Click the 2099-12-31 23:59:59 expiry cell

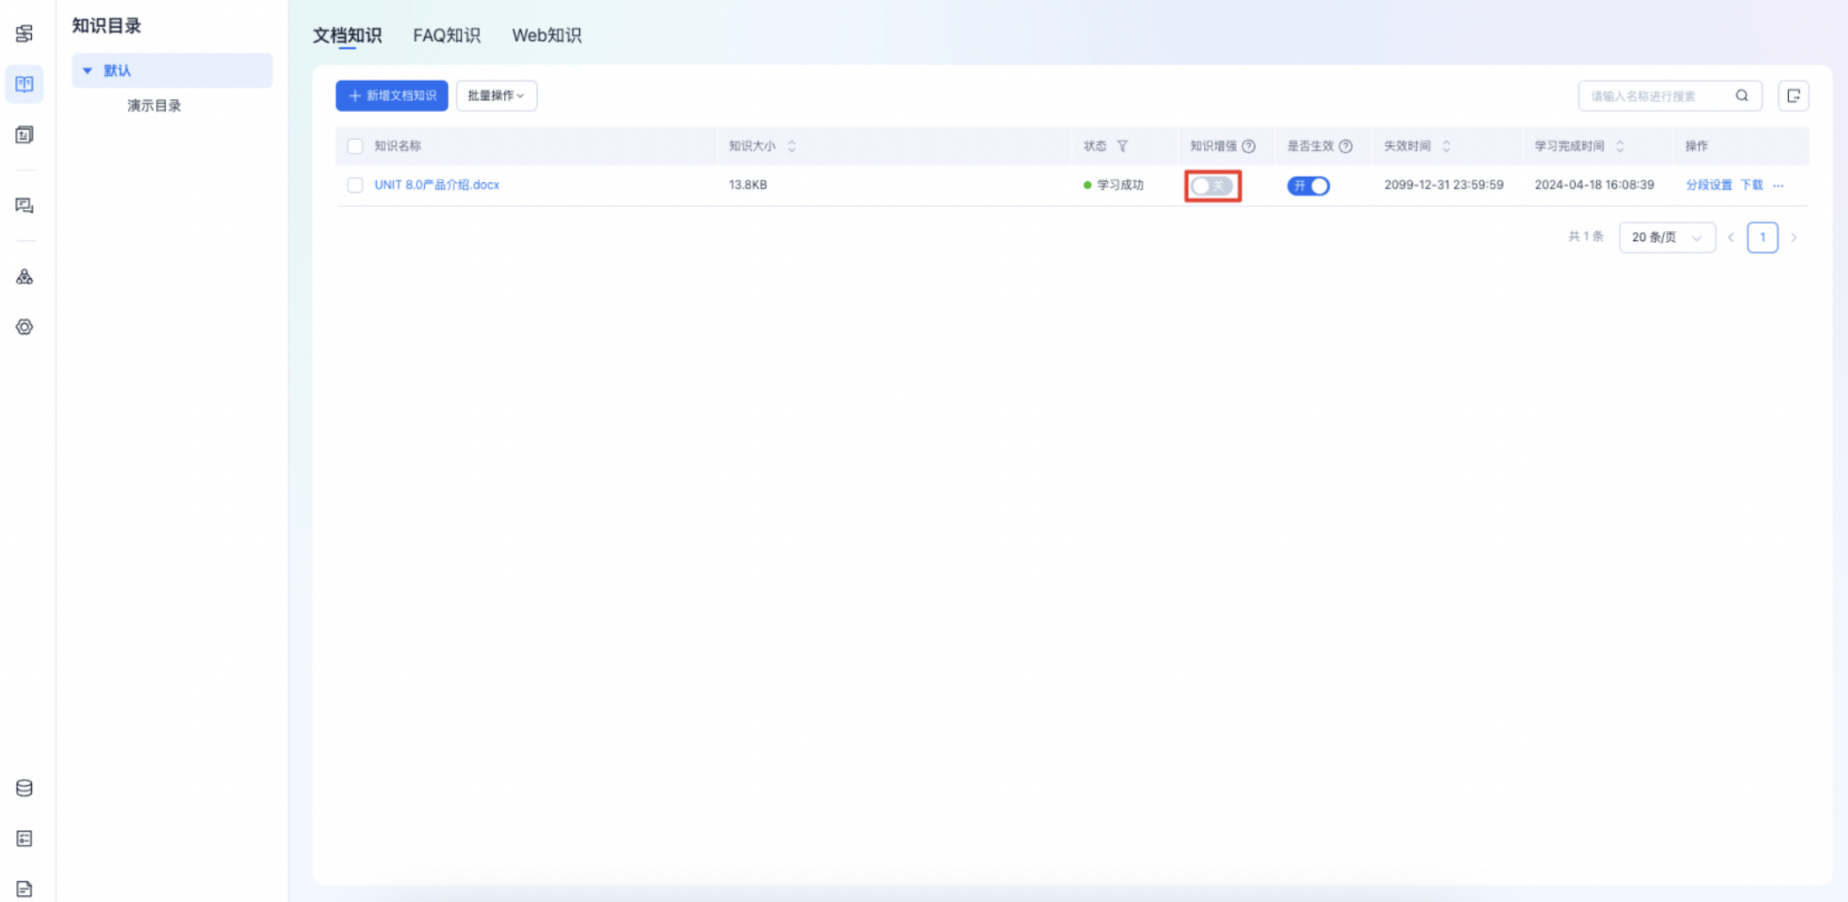[1443, 185]
